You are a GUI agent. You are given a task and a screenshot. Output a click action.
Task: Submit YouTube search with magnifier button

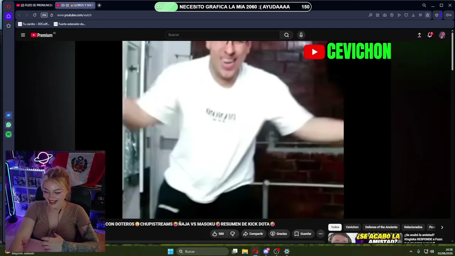[x=287, y=35]
